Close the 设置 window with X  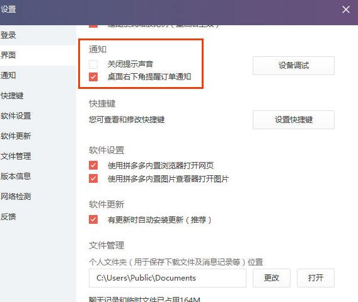[345, 9]
